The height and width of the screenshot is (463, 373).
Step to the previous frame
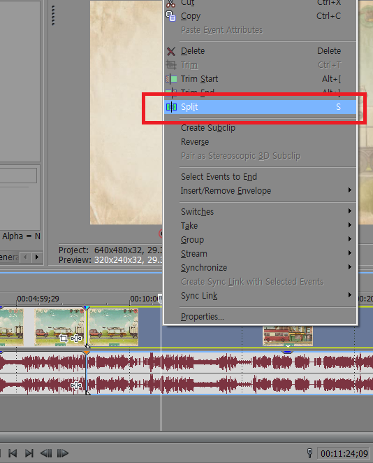pos(46,453)
